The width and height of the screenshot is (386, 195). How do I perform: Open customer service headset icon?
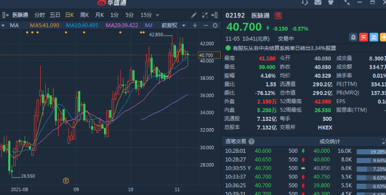(305, 3)
